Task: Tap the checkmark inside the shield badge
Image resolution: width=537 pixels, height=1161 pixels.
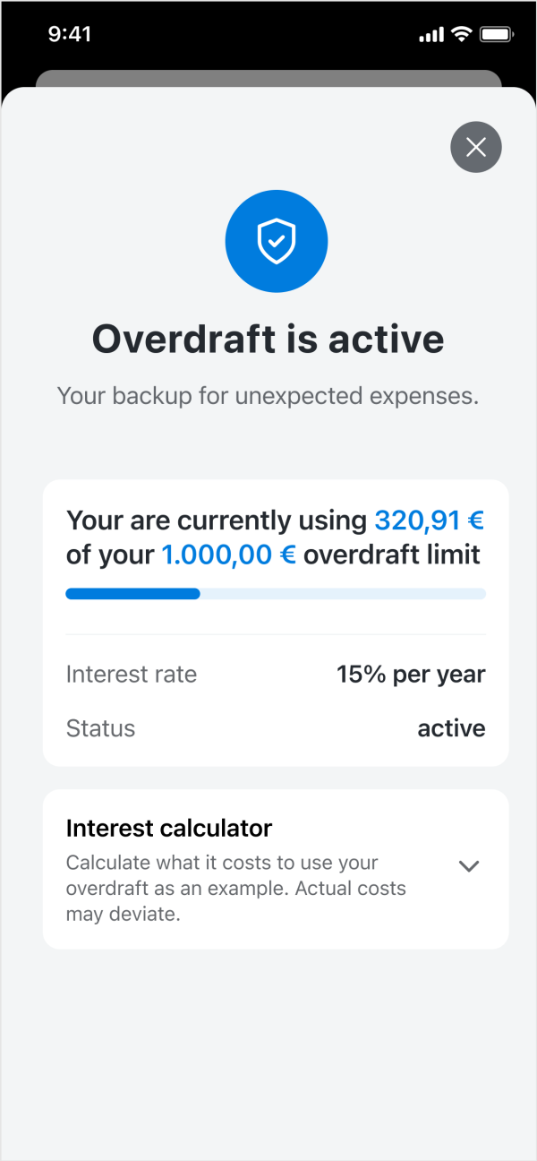Action: 276,240
